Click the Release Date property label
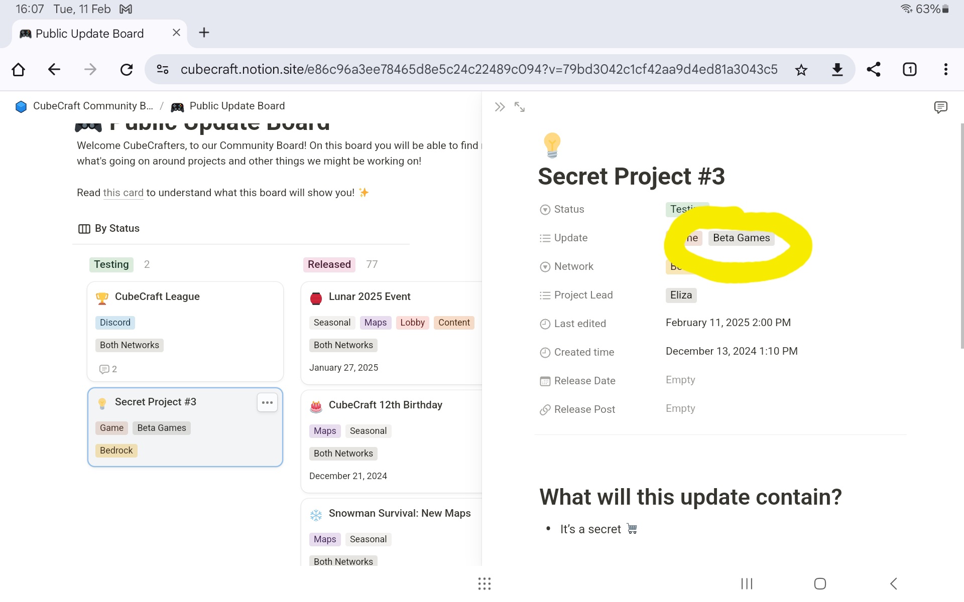 tap(577, 381)
